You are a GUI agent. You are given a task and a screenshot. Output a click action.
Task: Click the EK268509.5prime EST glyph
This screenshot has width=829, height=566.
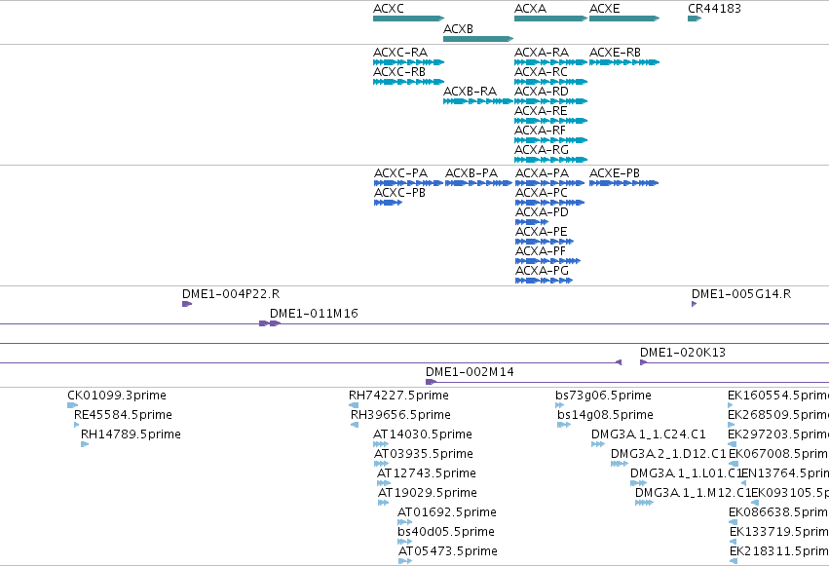pos(732,425)
